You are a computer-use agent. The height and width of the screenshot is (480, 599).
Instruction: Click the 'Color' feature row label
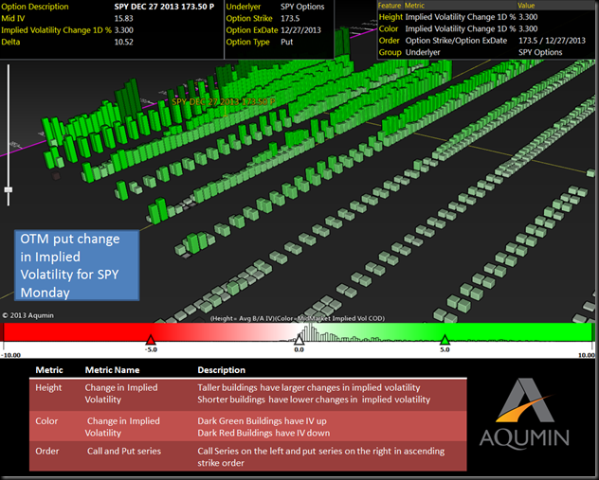pyautogui.click(x=389, y=29)
